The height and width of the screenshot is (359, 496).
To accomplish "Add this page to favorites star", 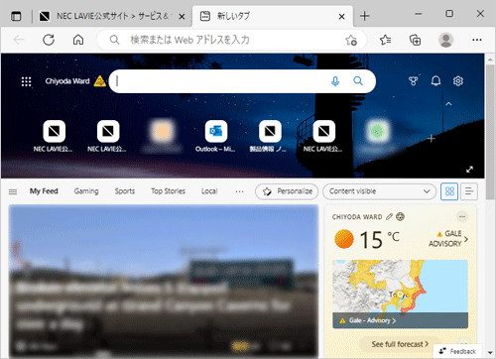I will click(351, 41).
